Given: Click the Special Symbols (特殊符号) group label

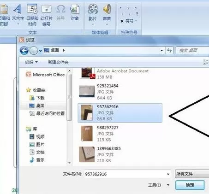Looking at the screenshot, I should 129,32.
